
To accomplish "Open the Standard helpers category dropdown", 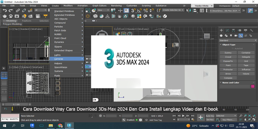I will click(x=238, y=40).
